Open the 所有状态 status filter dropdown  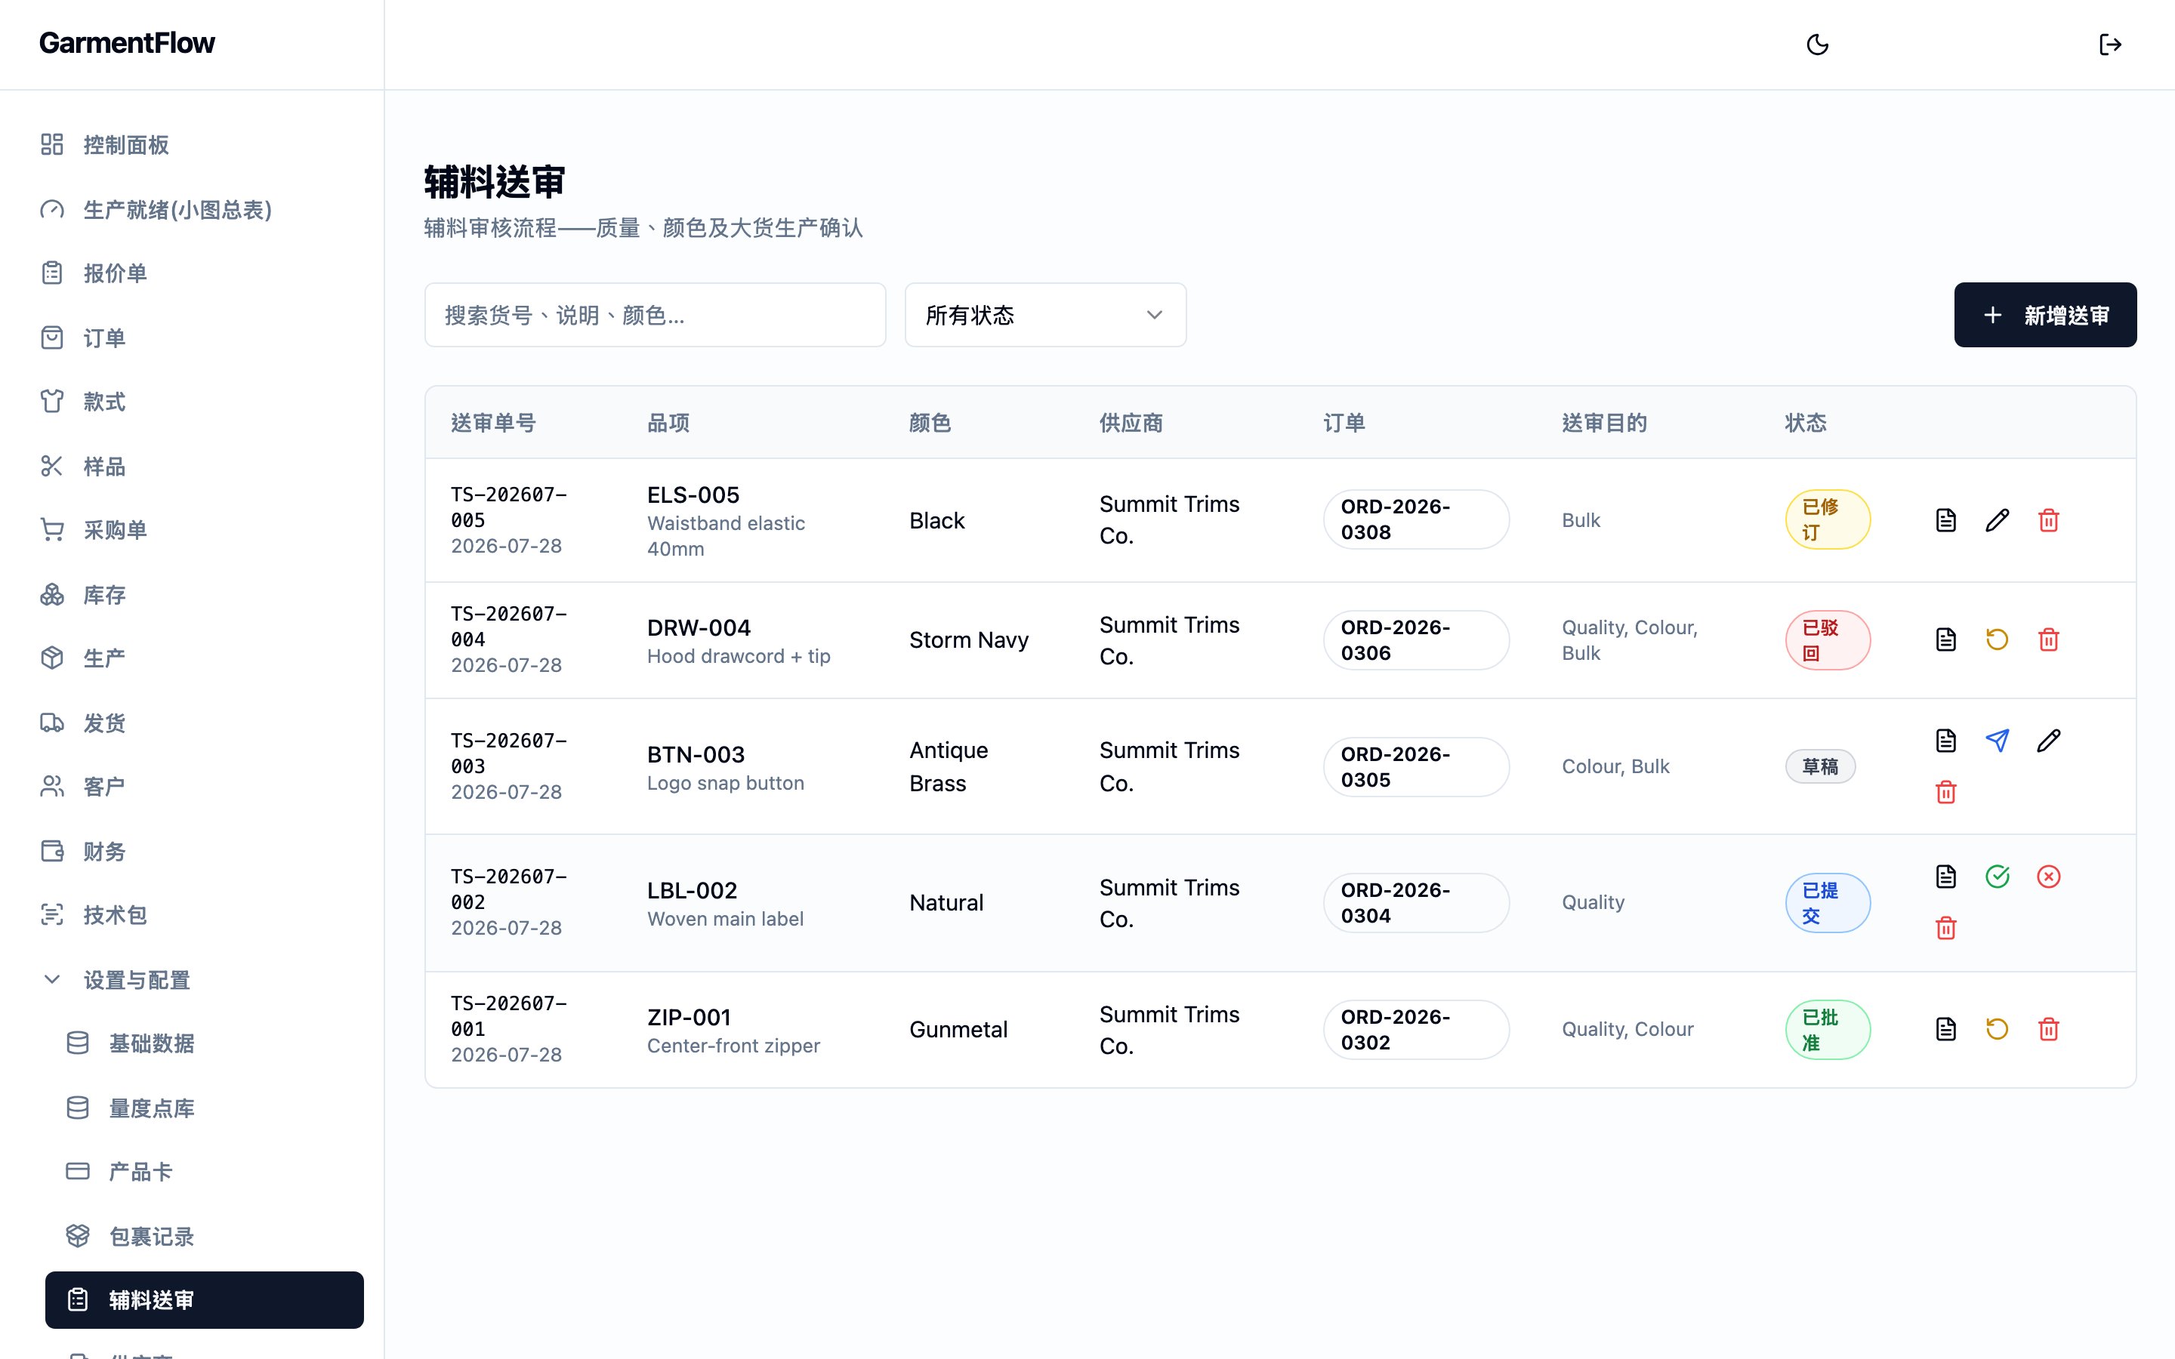pyautogui.click(x=1045, y=316)
